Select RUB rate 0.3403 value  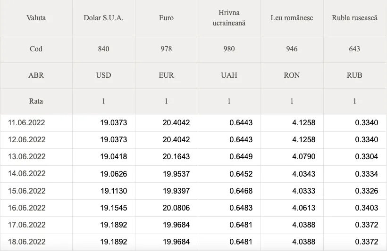[x=367, y=208]
